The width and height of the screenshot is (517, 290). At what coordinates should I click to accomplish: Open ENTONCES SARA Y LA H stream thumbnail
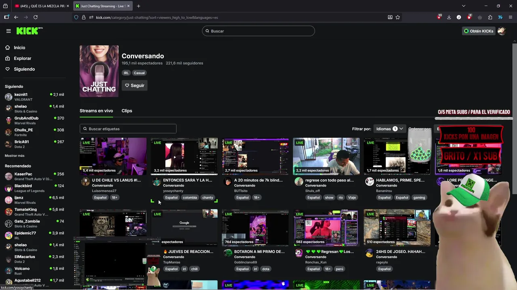(x=184, y=156)
